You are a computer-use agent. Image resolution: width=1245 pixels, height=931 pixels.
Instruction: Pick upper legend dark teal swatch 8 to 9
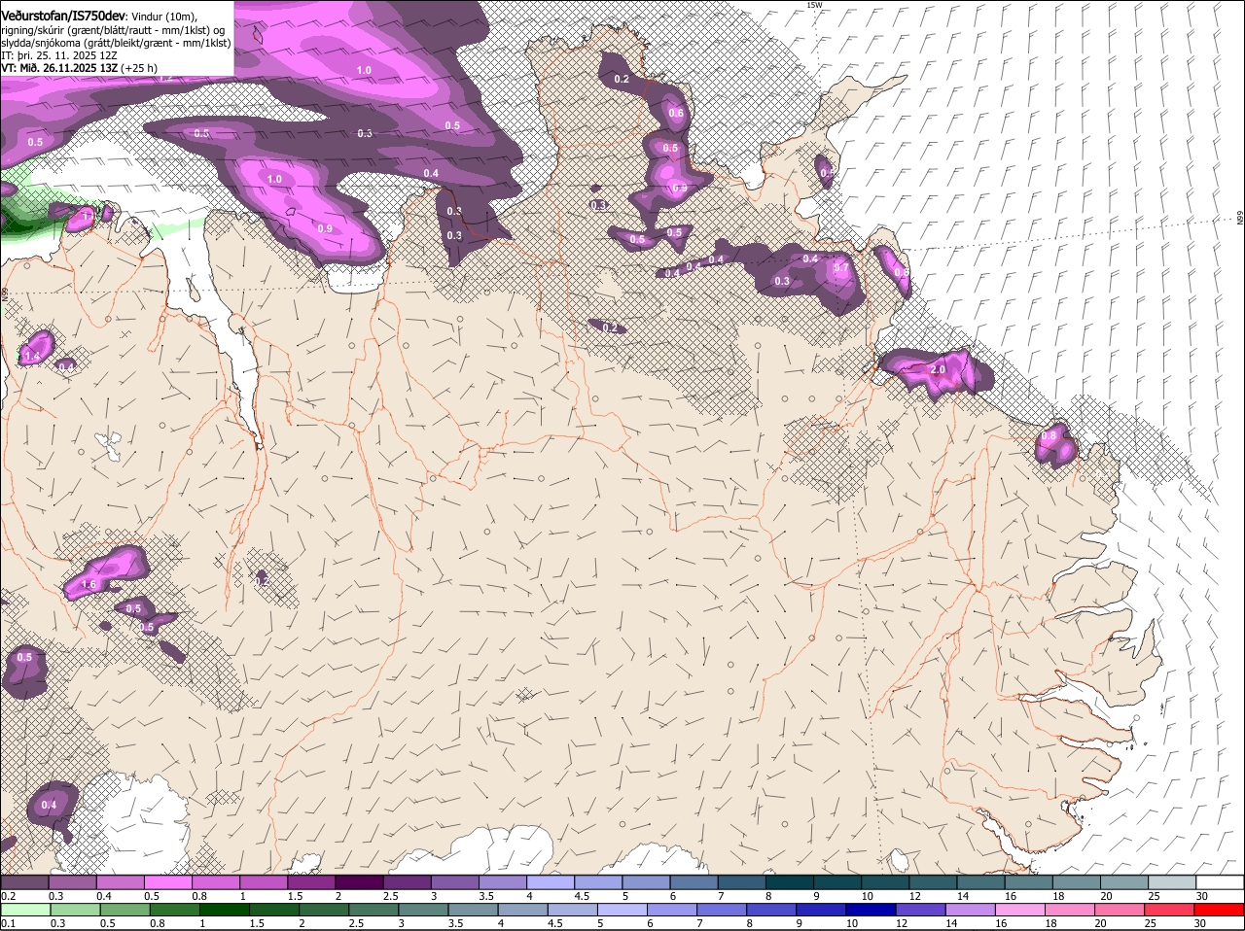[788, 881]
